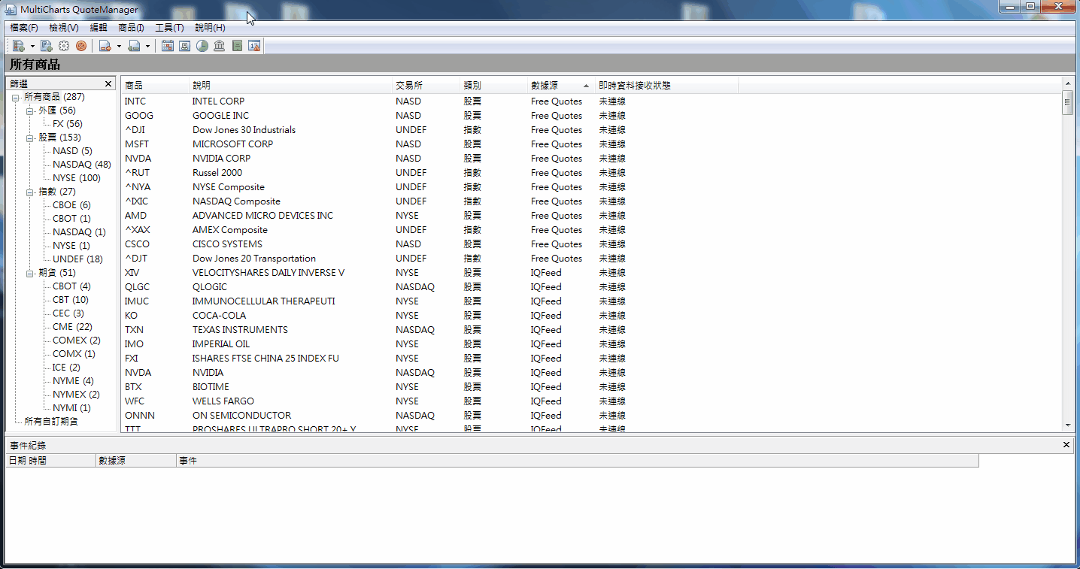This screenshot has width=1080, height=569.
Task: Sort by the 即時資料接收狀態 column header
Action: pos(667,86)
